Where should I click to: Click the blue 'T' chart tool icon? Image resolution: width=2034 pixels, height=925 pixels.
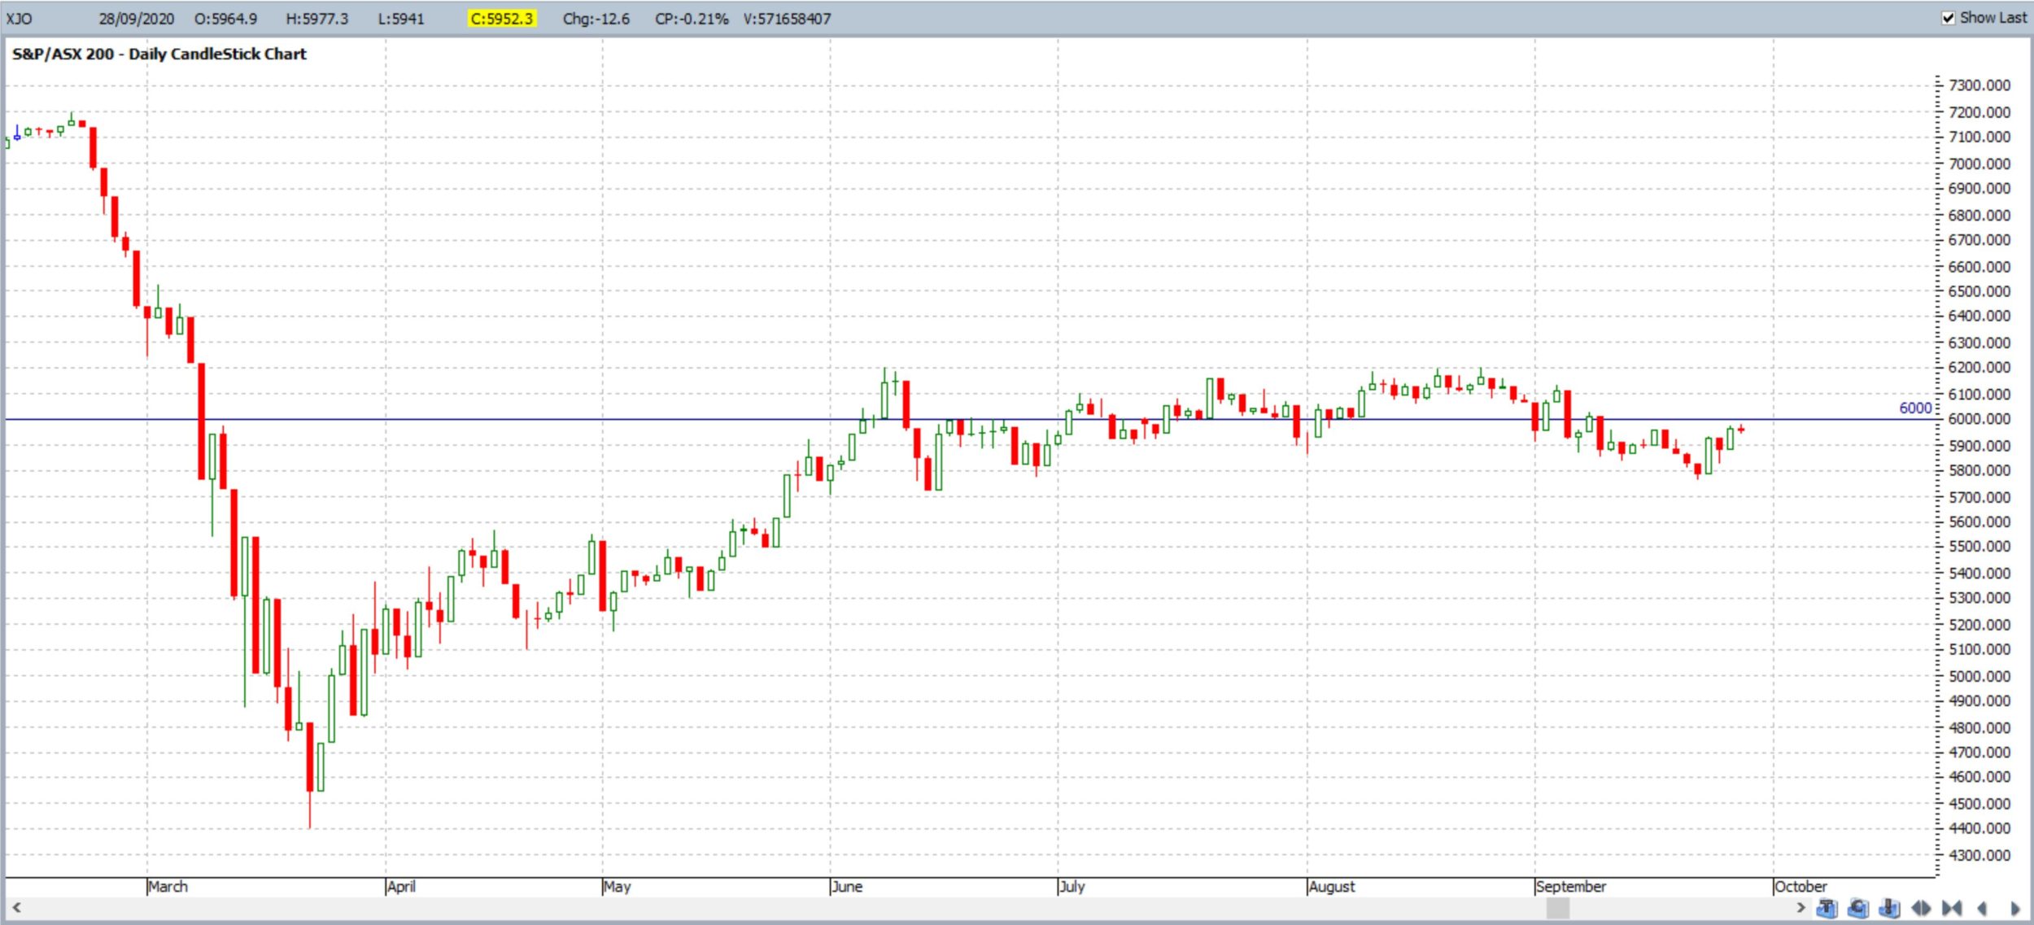[x=1827, y=908]
